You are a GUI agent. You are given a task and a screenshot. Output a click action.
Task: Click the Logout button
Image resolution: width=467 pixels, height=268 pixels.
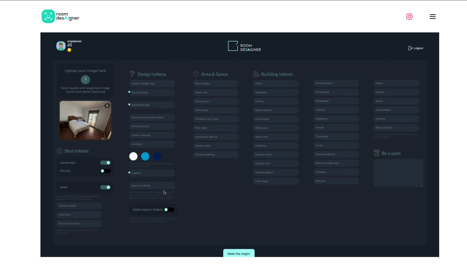(416, 48)
